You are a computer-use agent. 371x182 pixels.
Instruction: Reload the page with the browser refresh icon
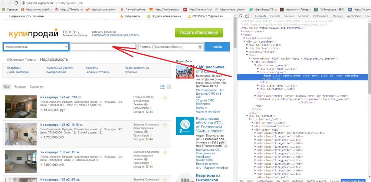coord(16,3)
